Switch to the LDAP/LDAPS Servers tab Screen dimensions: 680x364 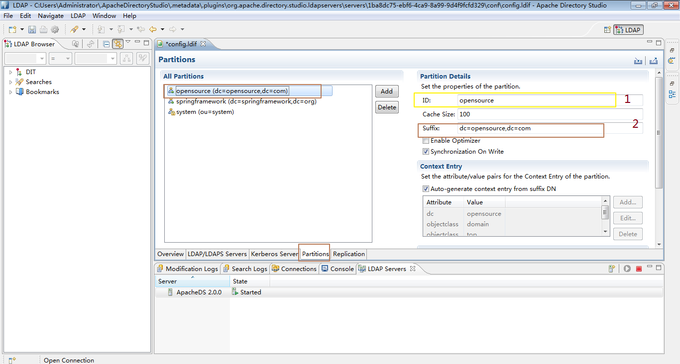217,254
